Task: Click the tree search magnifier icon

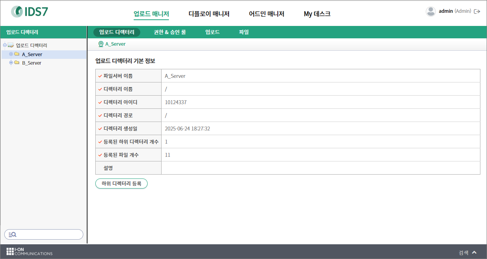Action: (12, 235)
